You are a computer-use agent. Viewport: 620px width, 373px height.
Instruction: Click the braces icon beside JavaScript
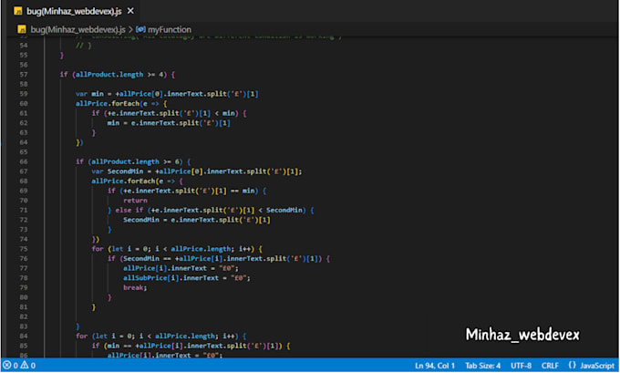(x=573, y=366)
